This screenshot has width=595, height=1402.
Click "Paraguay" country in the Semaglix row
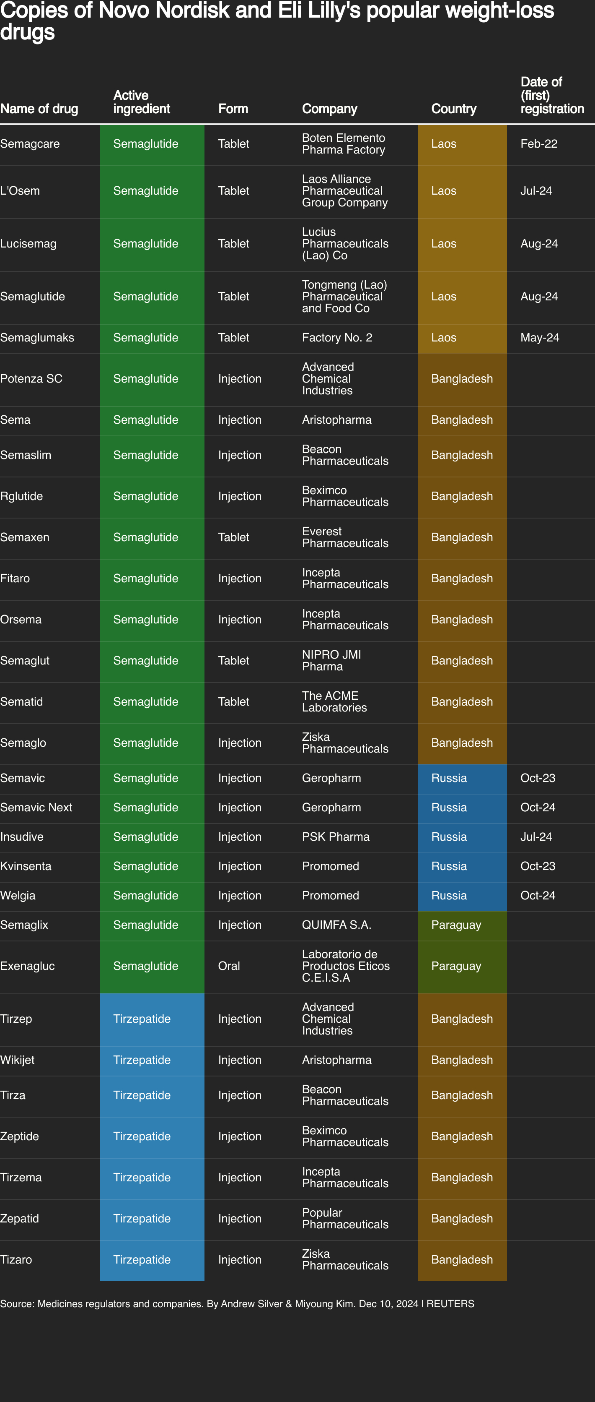[x=456, y=925]
